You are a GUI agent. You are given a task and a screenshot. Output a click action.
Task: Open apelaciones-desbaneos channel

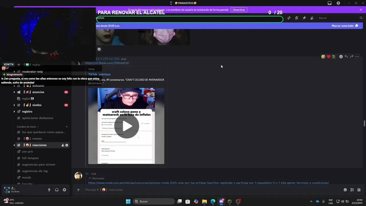(x=37, y=118)
